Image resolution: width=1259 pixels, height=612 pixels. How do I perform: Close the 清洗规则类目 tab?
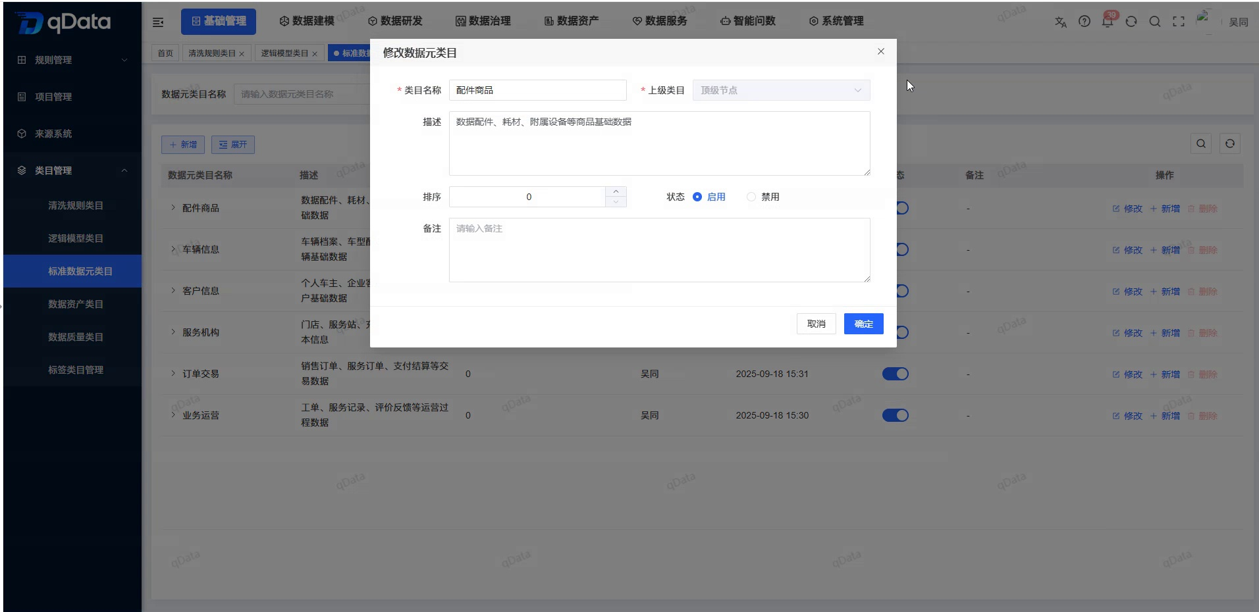point(242,54)
